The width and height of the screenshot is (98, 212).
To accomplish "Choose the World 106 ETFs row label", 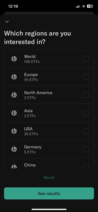I will (32, 59).
